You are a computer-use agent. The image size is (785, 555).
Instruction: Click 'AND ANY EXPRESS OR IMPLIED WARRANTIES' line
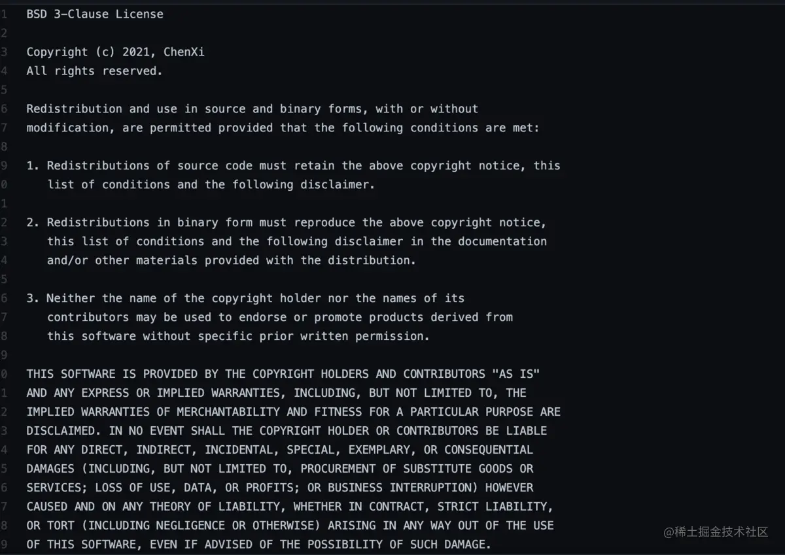click(x=276, y=393)
